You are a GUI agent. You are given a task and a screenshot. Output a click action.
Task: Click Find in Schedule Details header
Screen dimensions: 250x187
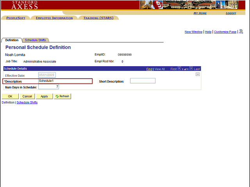tap(149, 69)
